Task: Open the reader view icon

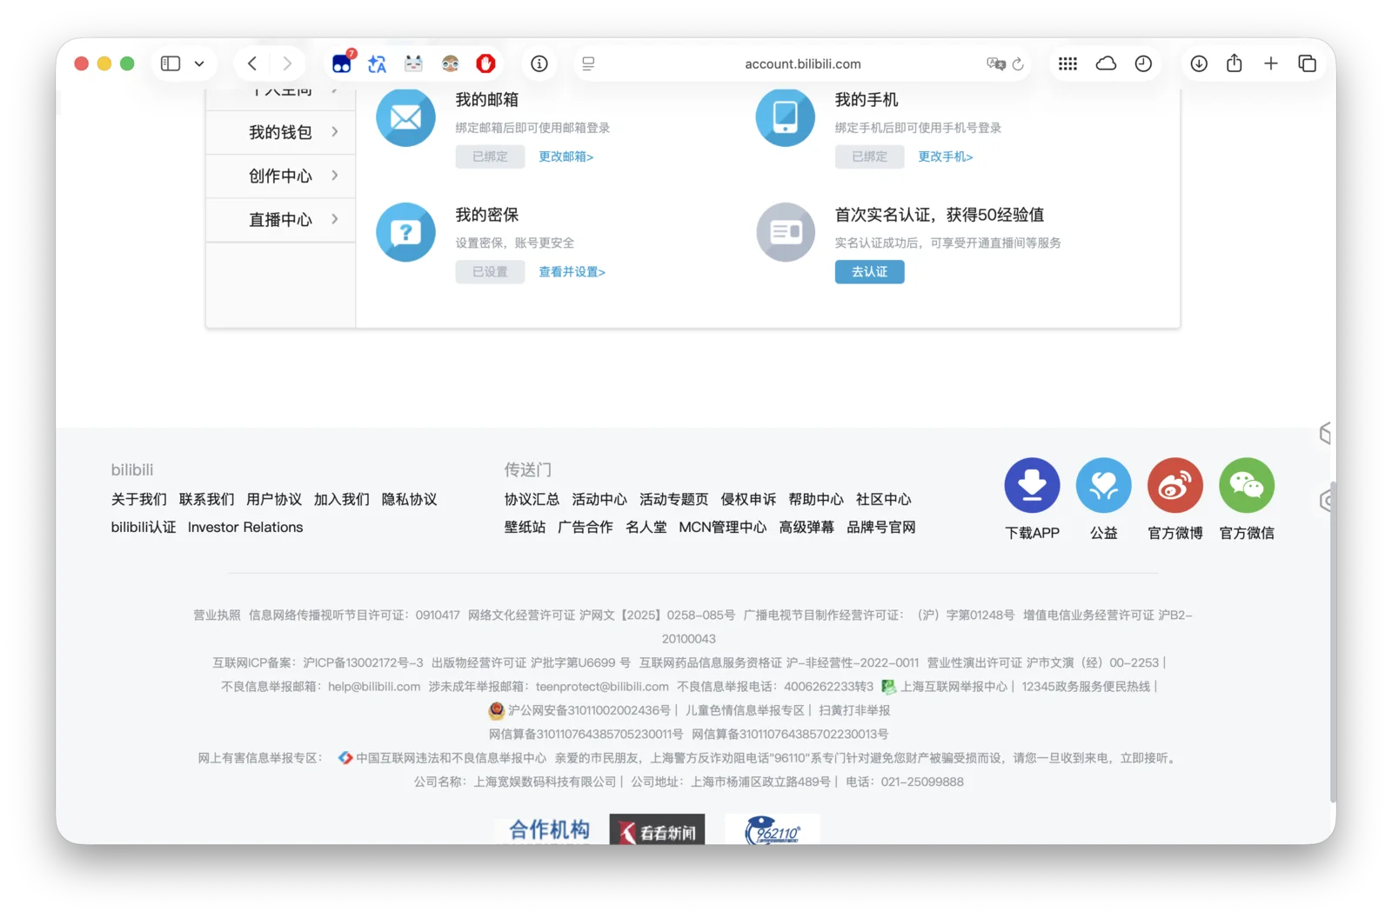Action: (588, 63)
